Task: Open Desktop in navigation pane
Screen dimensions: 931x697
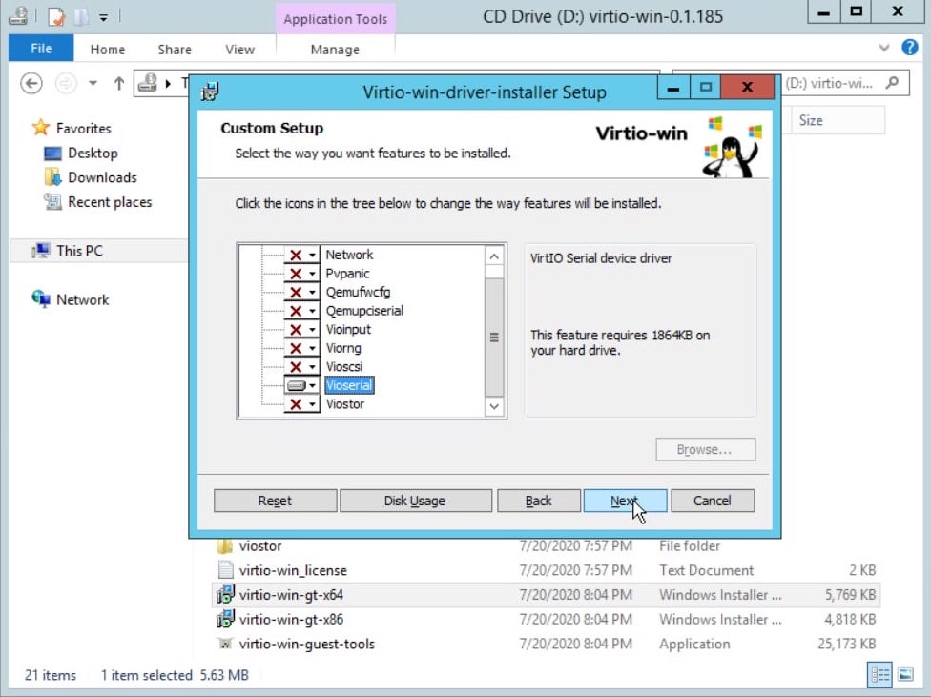Action: pyautogui.click(x=93, y=154)
